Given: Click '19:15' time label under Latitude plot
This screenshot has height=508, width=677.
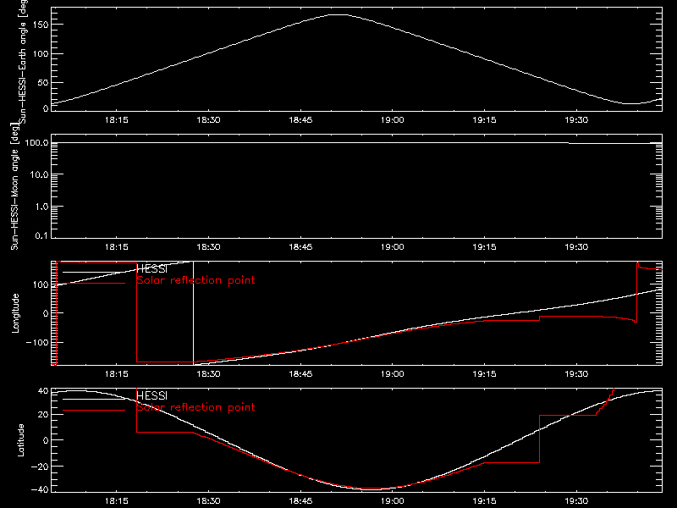Looking at the screenshot, I should point(484,501).
